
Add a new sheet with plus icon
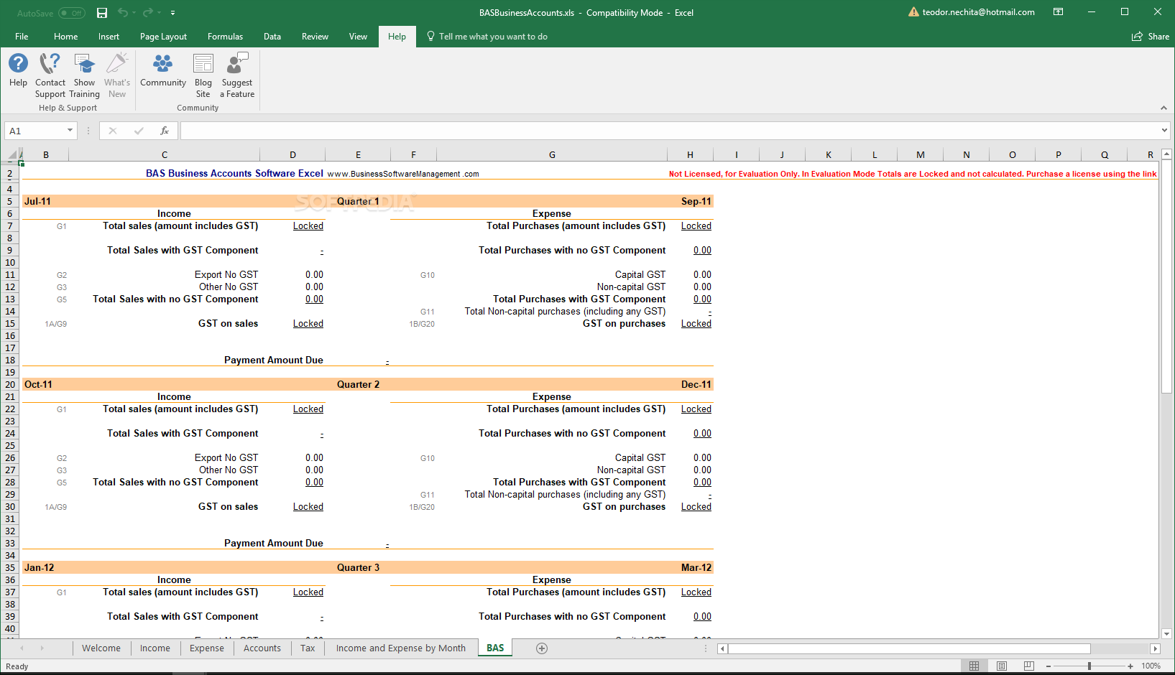coord(542,648)
